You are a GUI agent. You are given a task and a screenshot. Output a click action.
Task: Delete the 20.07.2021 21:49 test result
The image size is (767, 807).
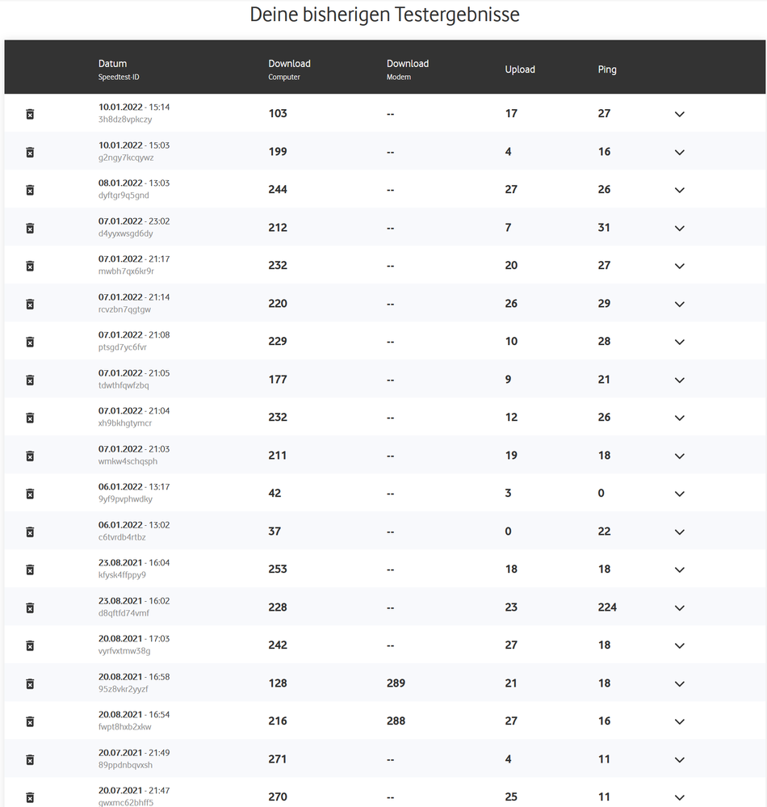click(30, 760)
